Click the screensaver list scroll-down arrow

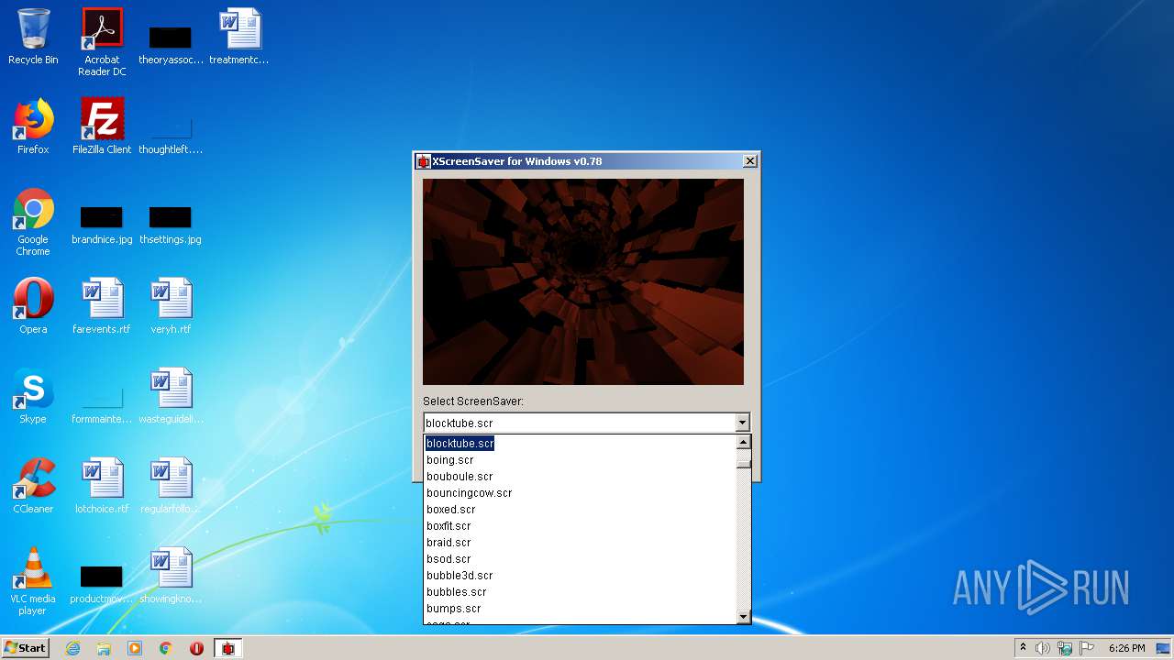pos(744,617)
